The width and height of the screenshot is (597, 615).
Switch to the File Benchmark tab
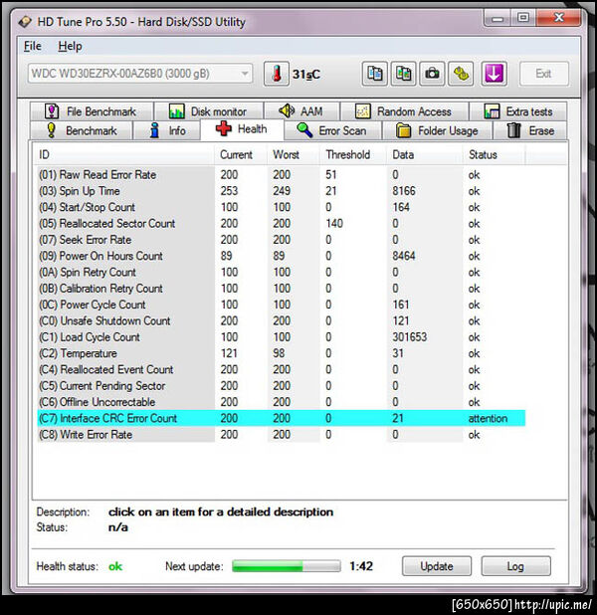[92, 111]
